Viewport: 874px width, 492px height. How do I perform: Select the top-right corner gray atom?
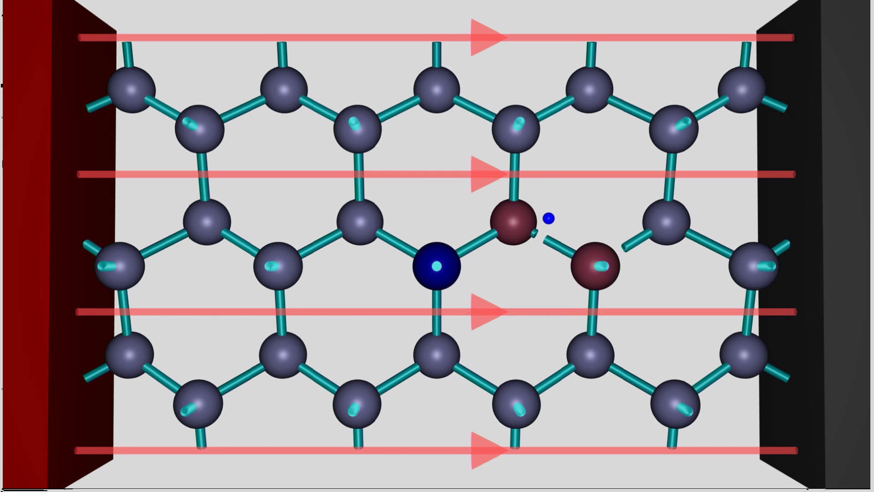tap(742, 90)
